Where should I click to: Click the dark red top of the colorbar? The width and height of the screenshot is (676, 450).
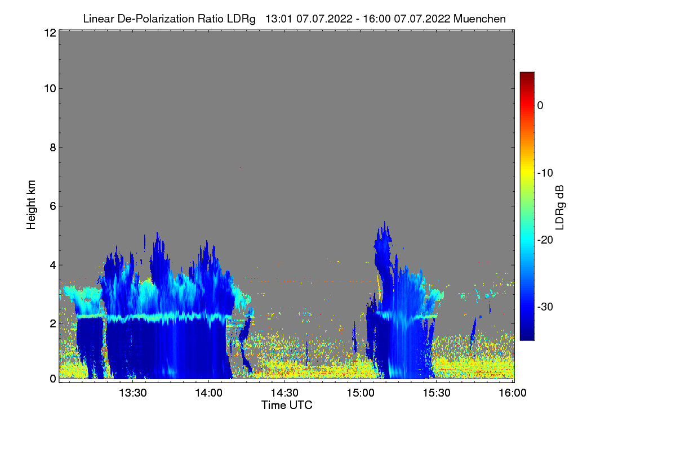[x=527, y=76]
